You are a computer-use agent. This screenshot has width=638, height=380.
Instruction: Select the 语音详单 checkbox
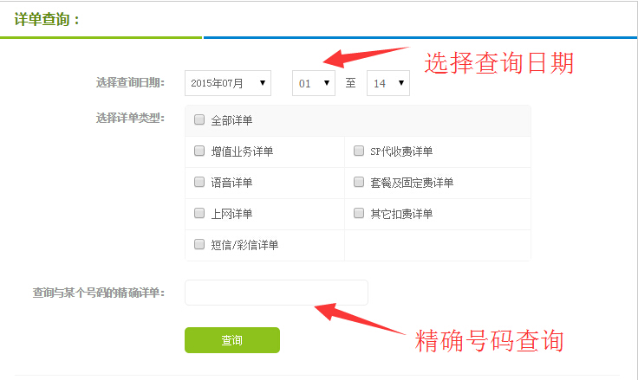pos(199,183)
